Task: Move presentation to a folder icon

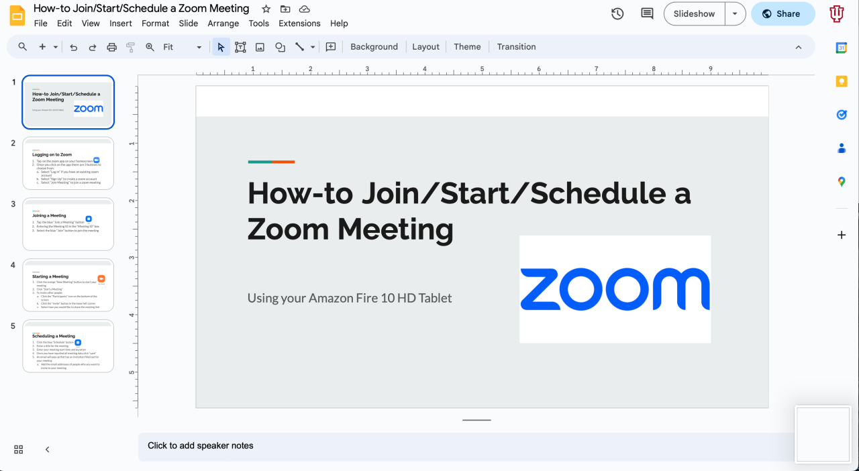Action: tap(285, 9)
